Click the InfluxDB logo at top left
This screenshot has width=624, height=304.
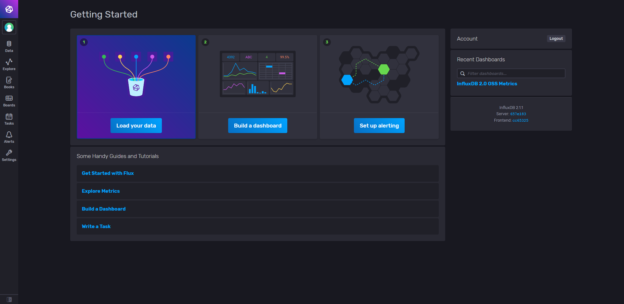coord(9,9)
